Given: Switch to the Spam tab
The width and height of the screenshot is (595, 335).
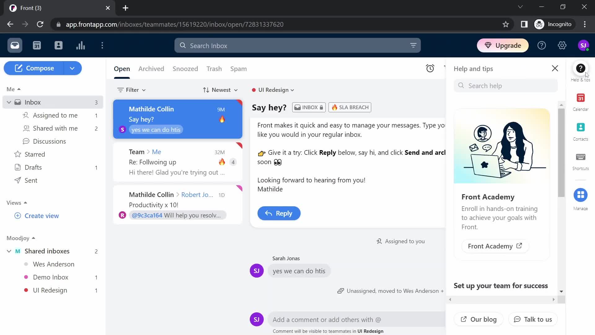Looking at the screenshot, I should (x=238, y=69).
